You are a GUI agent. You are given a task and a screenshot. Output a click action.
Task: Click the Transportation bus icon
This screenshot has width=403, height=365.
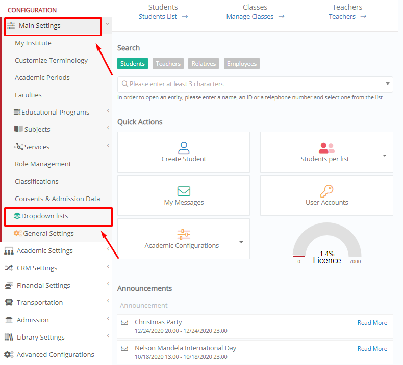[9, 303]
